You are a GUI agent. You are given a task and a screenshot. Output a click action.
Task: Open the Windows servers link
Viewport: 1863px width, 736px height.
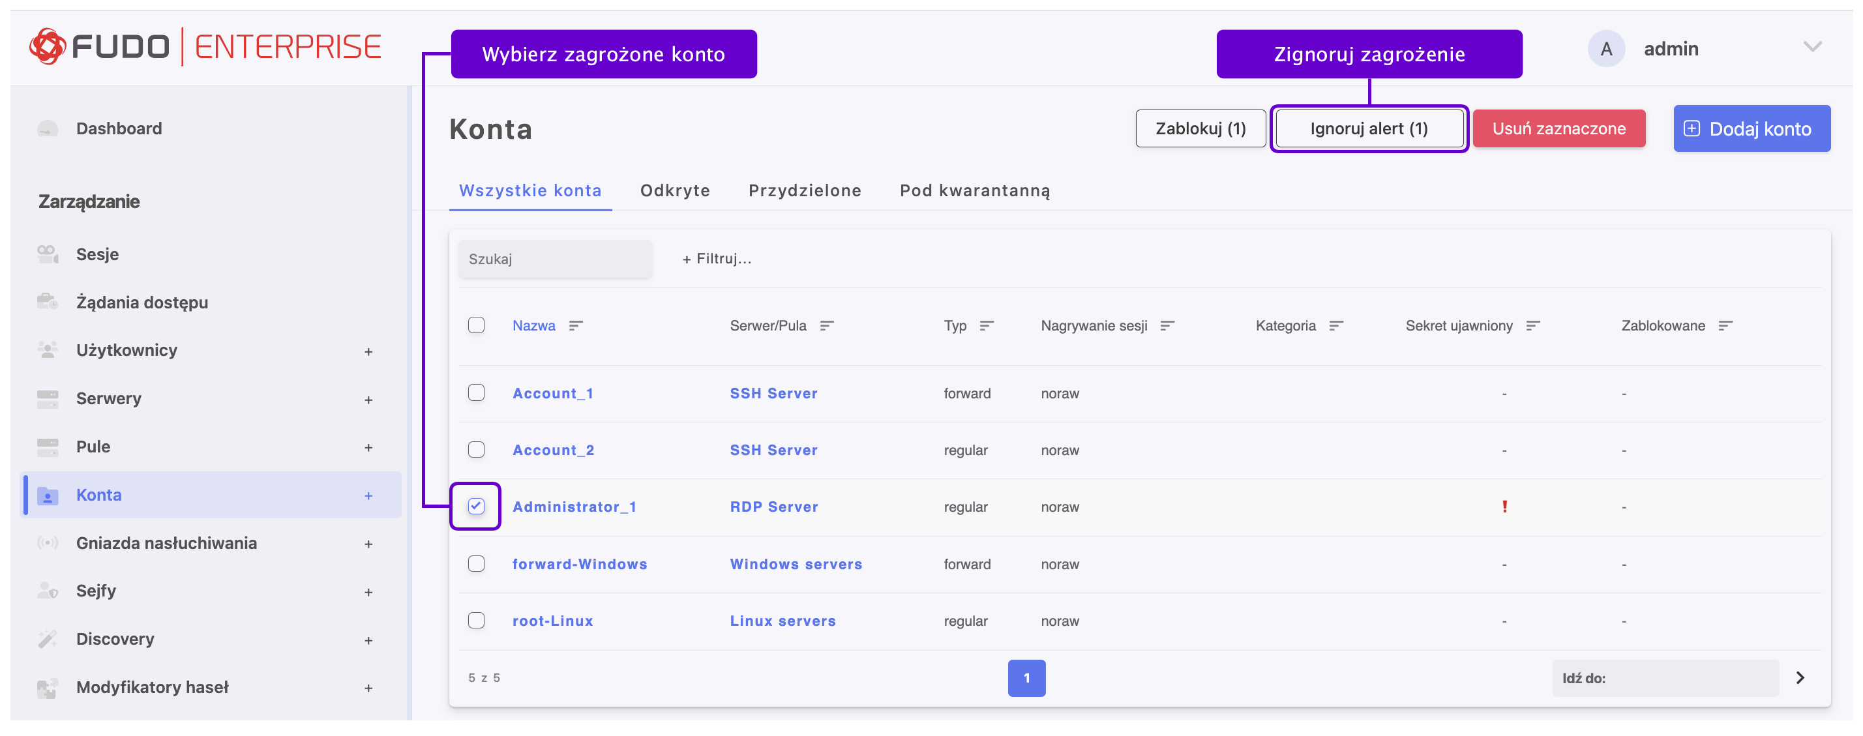coord(796,564)
